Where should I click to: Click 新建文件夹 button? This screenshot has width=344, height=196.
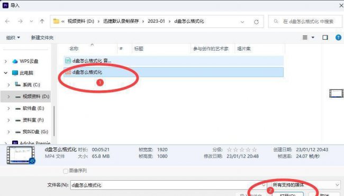pos(42,38)
